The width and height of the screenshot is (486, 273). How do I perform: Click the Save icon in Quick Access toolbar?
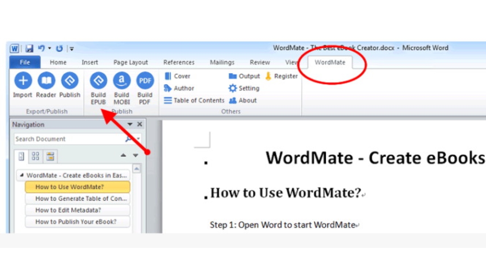tap(29, 49)
